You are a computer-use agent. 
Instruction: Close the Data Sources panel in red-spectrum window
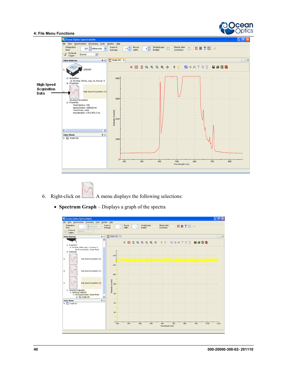tap(105, 61)
